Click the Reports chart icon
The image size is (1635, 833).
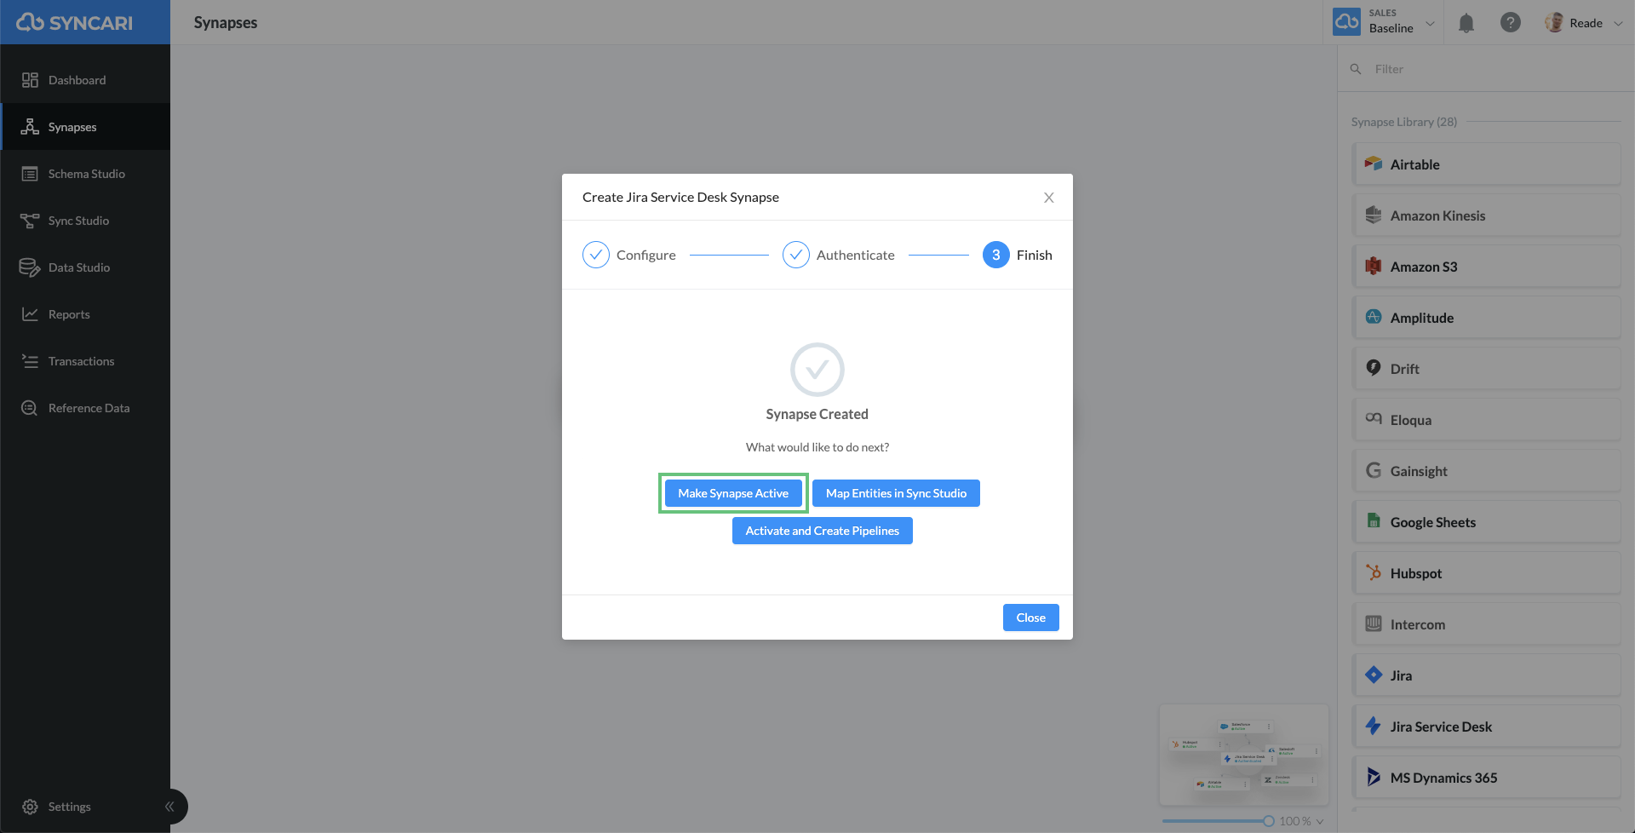pos(30,314)
